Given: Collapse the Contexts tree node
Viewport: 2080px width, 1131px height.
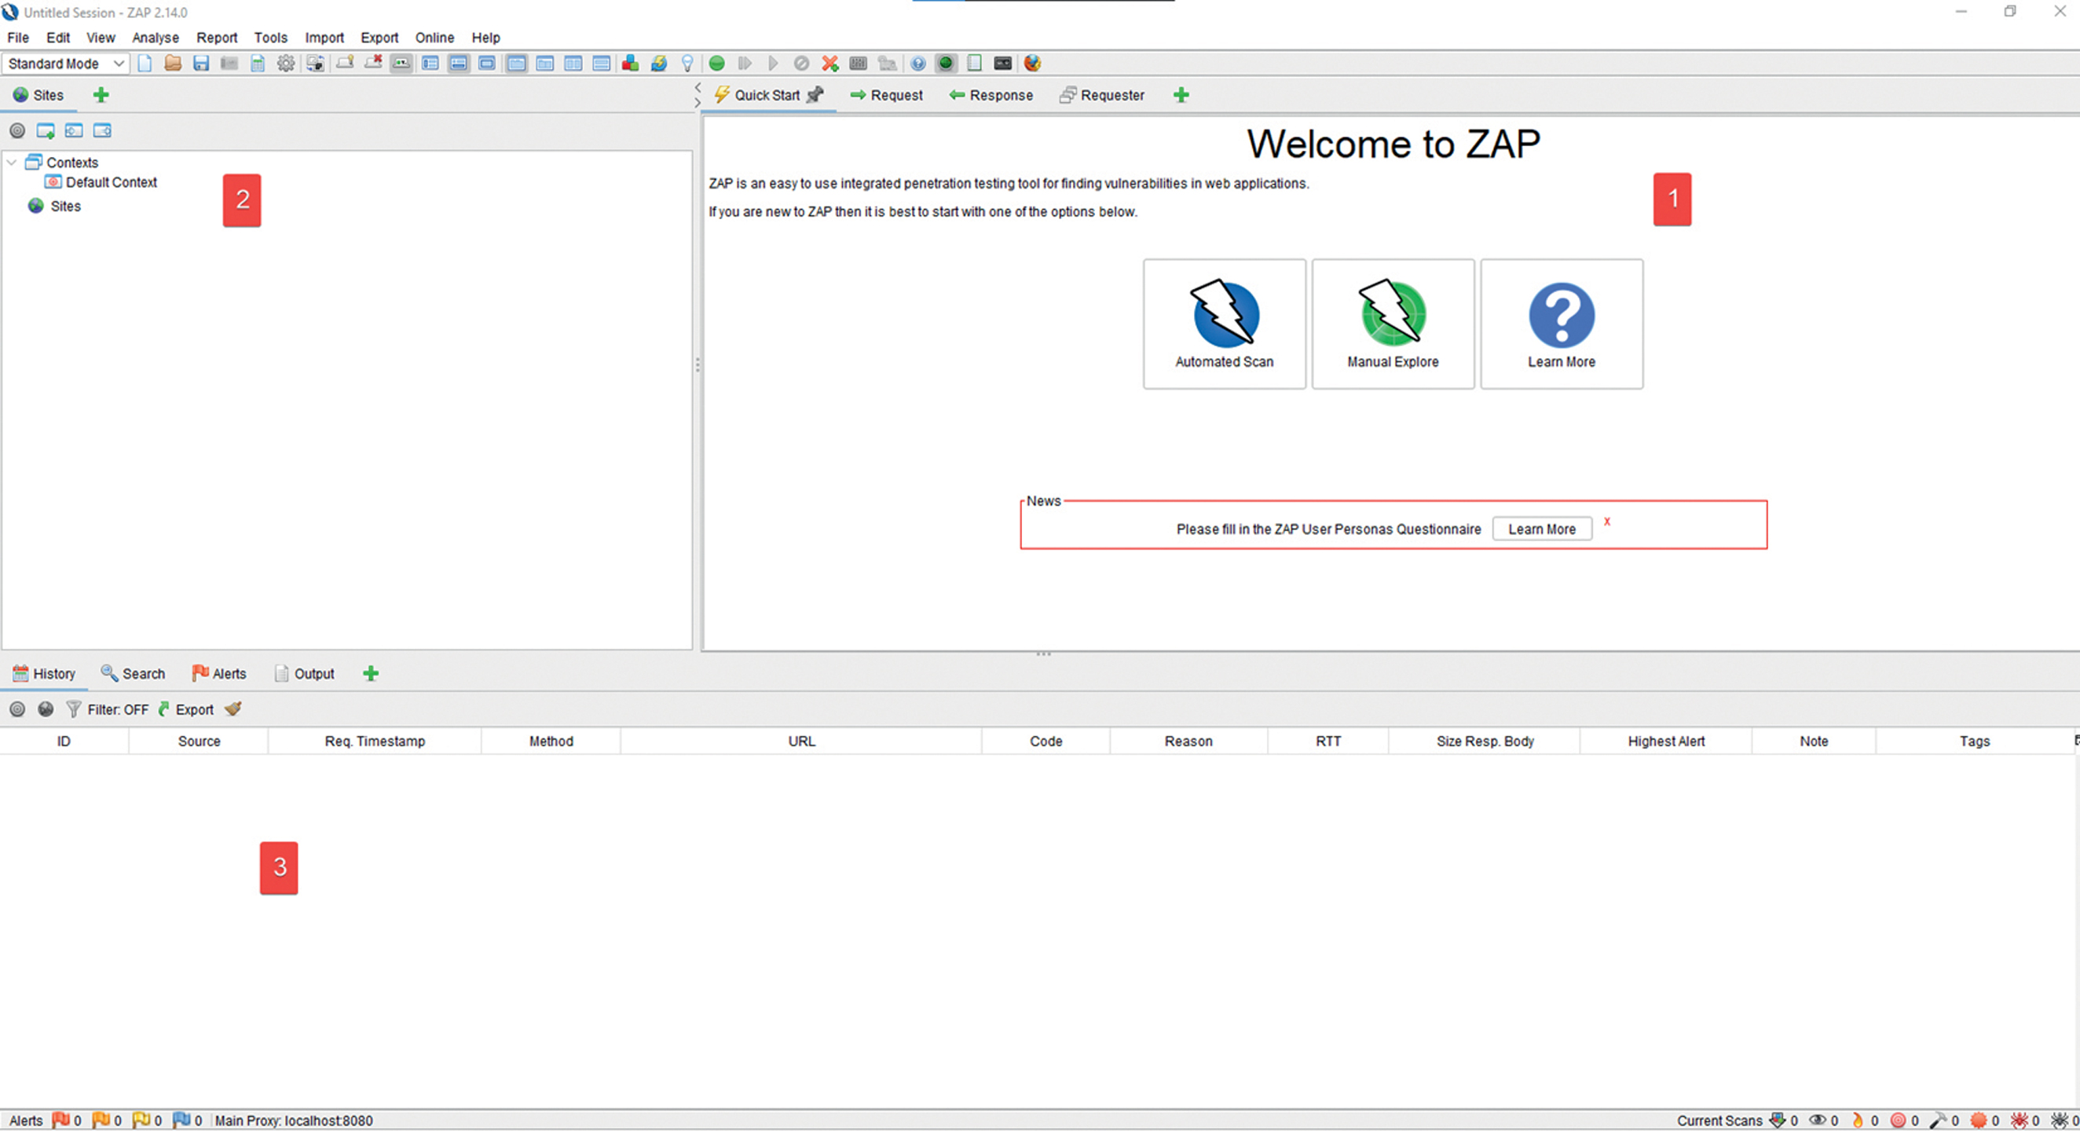Looking at the screenshot, I should pos(11,163).
